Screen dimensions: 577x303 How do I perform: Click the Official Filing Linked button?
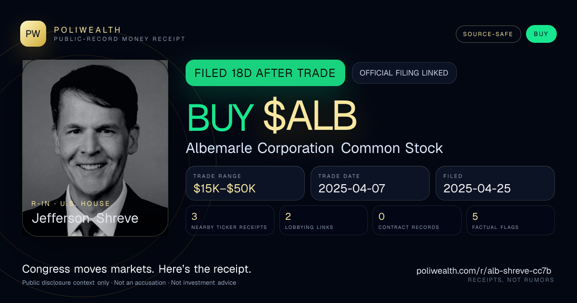pos(404,73)
